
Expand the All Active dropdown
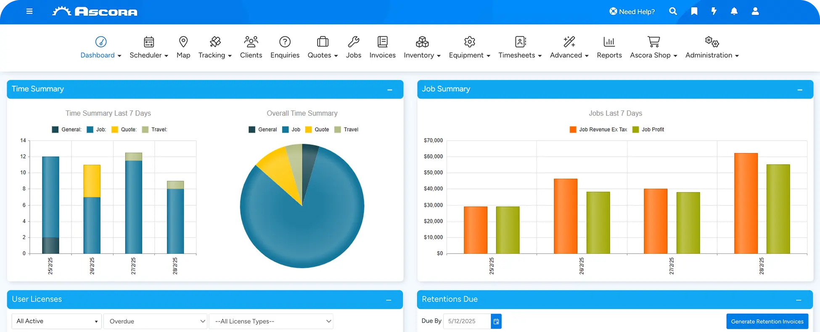[x=56, y=321]
